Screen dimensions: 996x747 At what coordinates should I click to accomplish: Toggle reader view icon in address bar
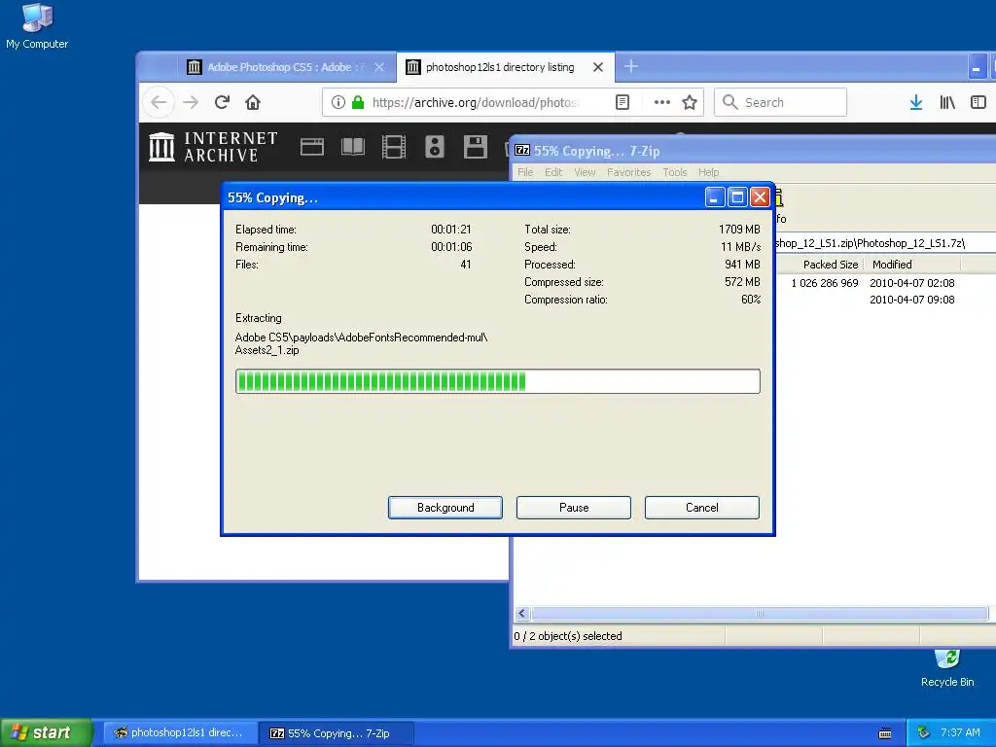(x=622, y=102)
